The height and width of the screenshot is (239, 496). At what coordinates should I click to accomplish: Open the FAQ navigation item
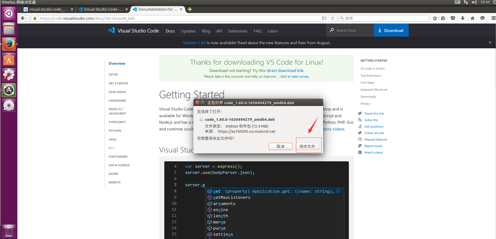[x=258, y=31]
